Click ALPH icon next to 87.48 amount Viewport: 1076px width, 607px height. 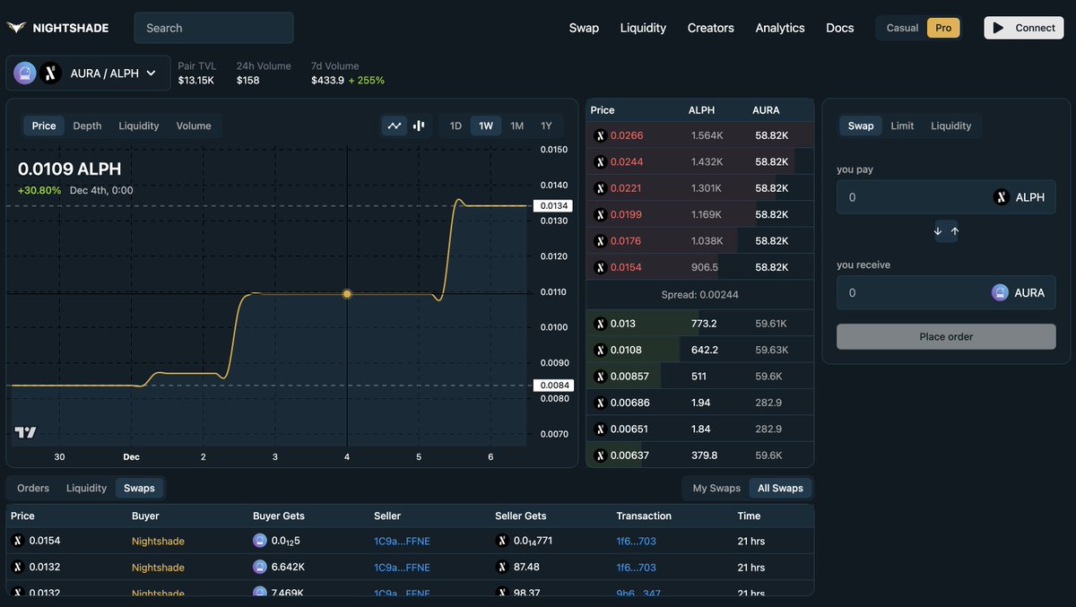502,567
